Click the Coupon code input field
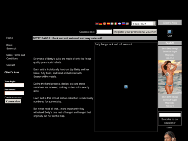The width and height of the screenshot is (188, 141). pyautogui.click(x=104, y=32)
